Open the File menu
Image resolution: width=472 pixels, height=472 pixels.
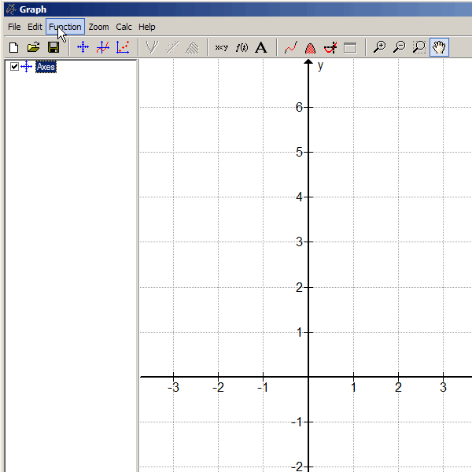[14, 27]
